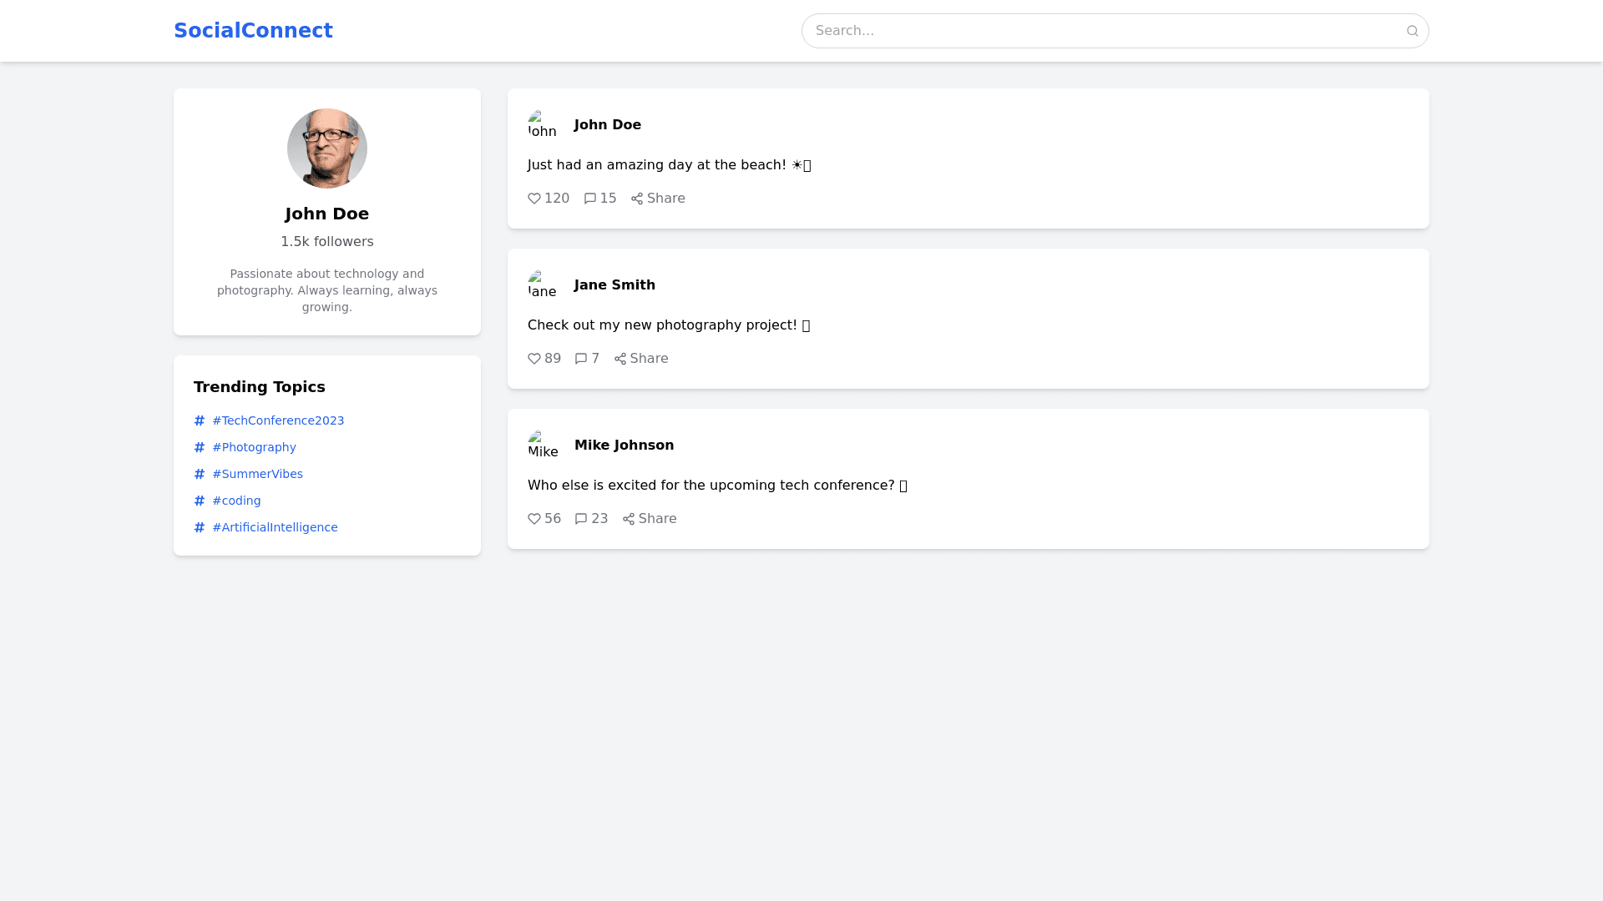The width and height of the screenshot is (1603, 901).
Task: Click John Doe's profile picture in sidebar
Action: (327, 148)
